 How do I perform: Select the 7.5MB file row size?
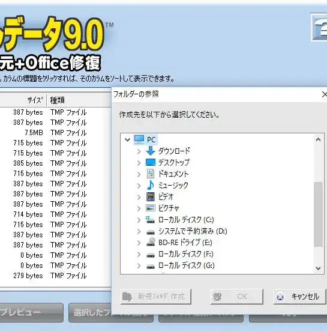click(x=34, y=133)
